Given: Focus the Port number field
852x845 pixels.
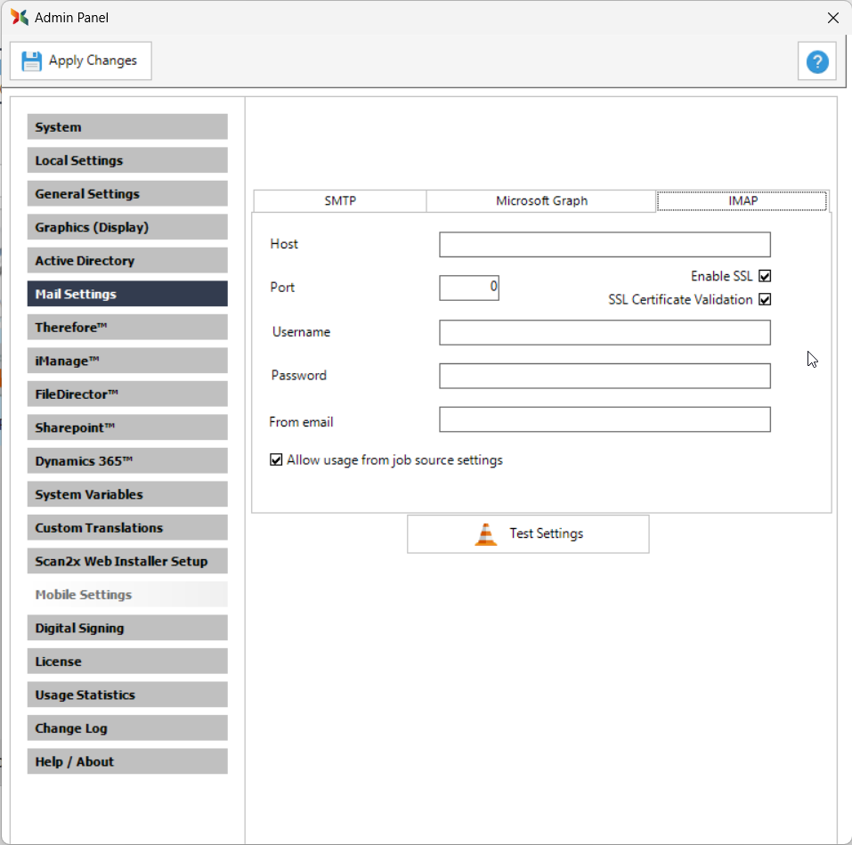Looking at the screenshot, I should pyautogui.click(x=469, y=288).
